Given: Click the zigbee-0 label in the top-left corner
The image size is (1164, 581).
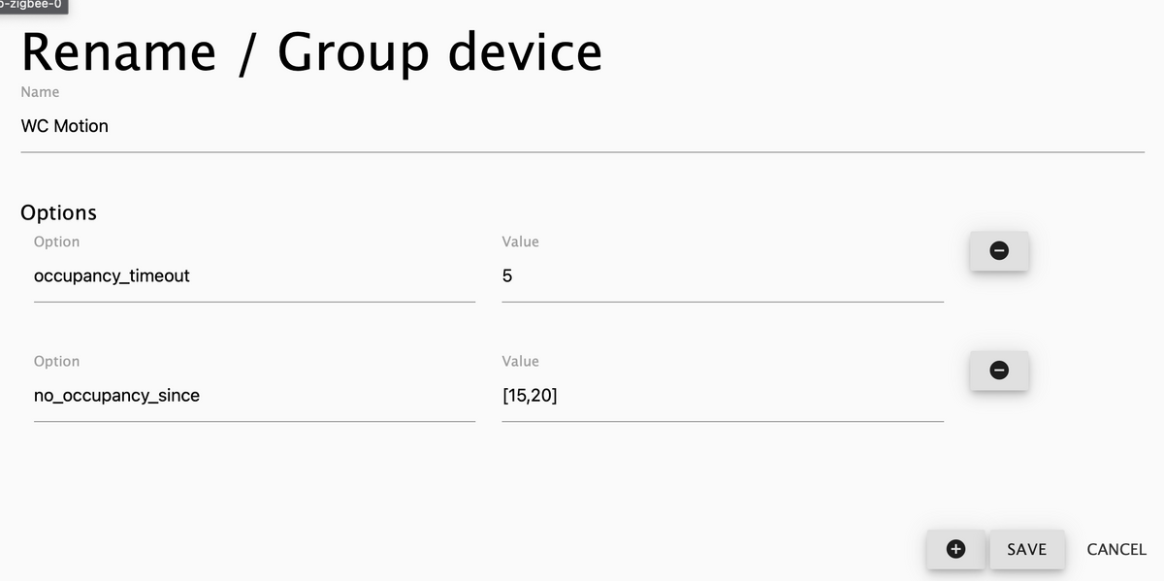Looking at the screenshot, I should 32,5.
